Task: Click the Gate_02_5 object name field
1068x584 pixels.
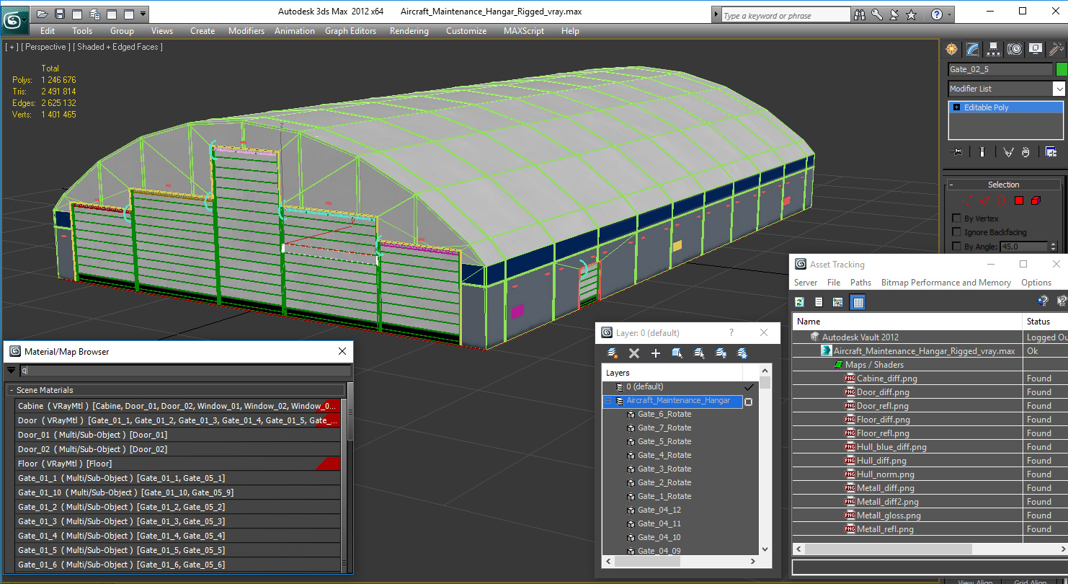Action: click(x=1000, y=69)
